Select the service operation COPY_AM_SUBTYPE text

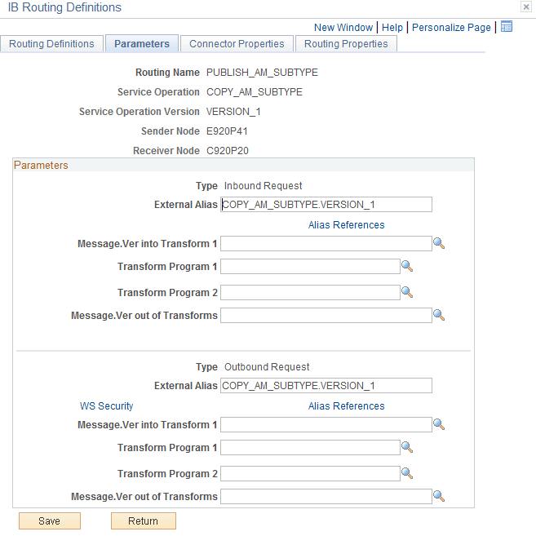[255, 92]
